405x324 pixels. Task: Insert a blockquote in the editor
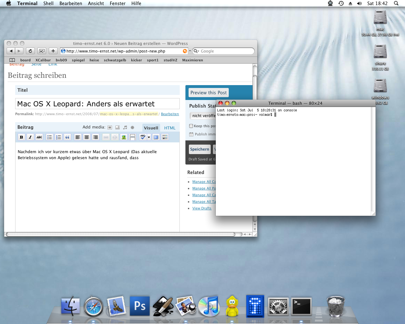tap(67, 137)
